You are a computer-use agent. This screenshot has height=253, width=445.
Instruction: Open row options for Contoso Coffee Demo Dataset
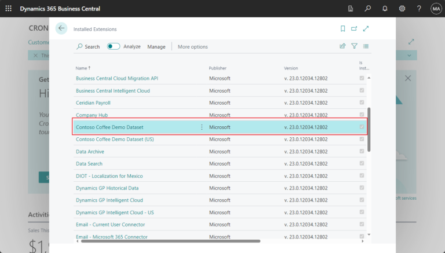point(202,127)
